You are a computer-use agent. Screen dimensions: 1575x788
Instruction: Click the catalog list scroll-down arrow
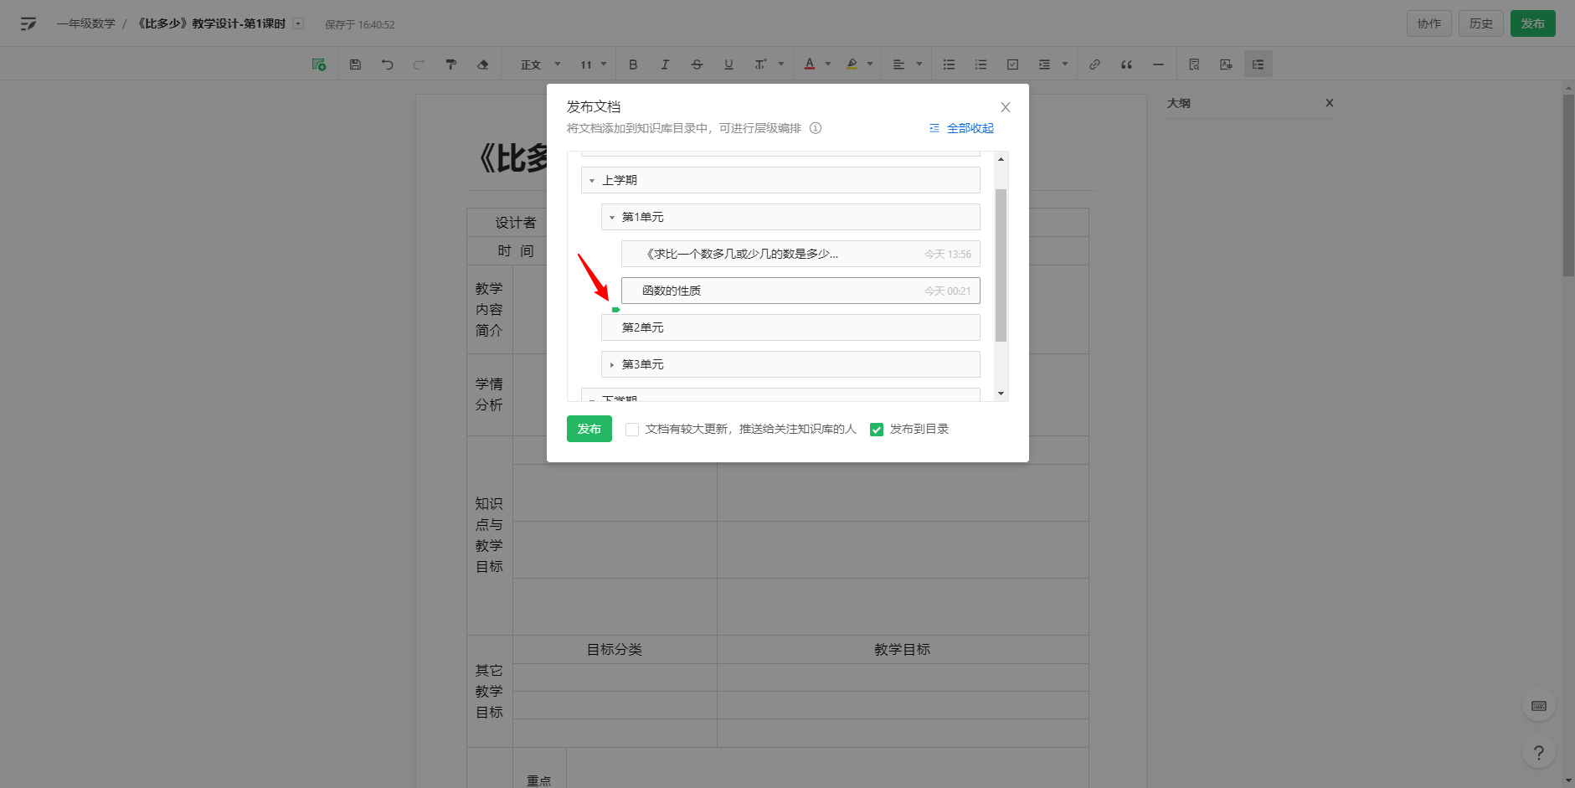click(x=1001, y=394)
